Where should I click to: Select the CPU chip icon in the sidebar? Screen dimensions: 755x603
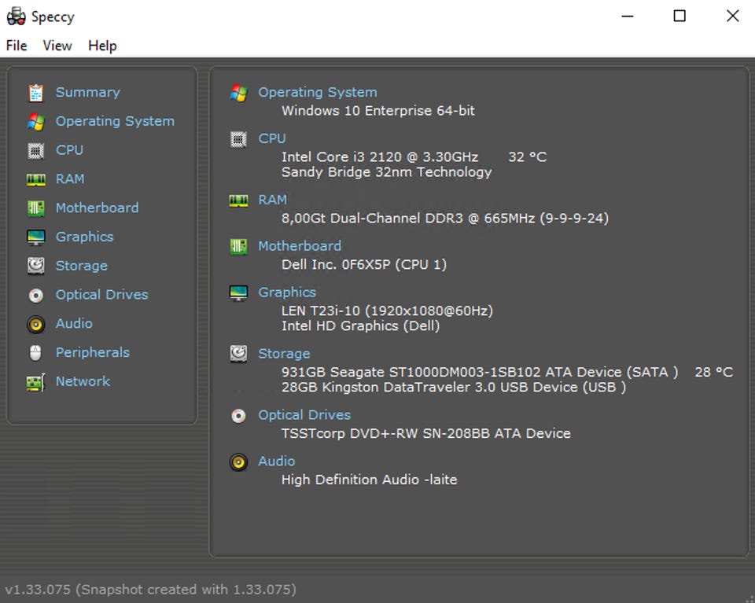[x=35, y=150]
